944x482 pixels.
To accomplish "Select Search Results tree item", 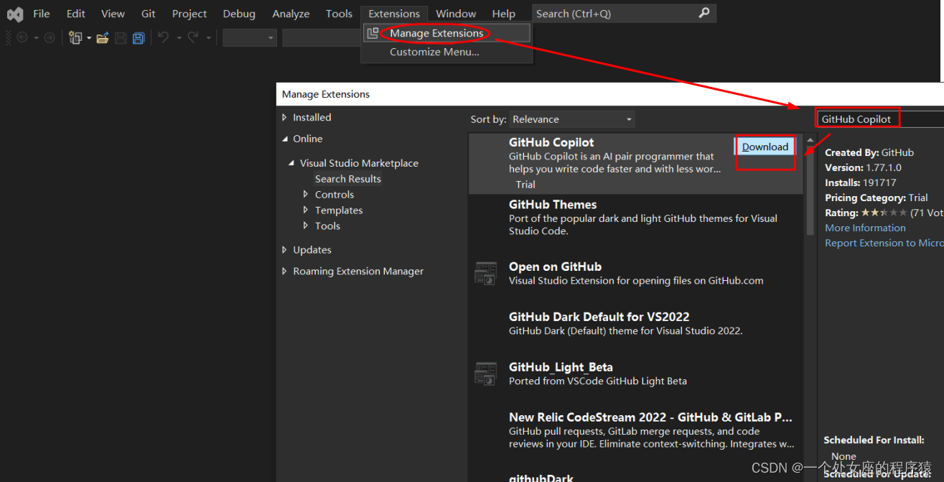I will (x=347, y=179).
